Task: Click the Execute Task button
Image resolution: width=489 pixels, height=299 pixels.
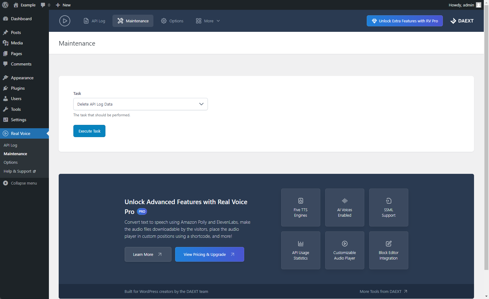Action: (89, 131)
